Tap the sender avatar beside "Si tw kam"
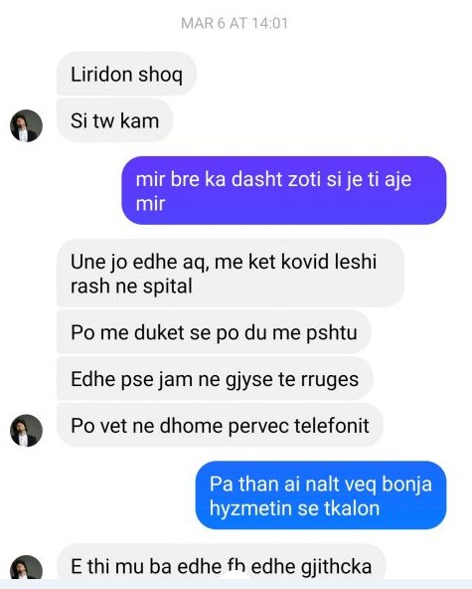472x589 pixels. tap(26, 125)
